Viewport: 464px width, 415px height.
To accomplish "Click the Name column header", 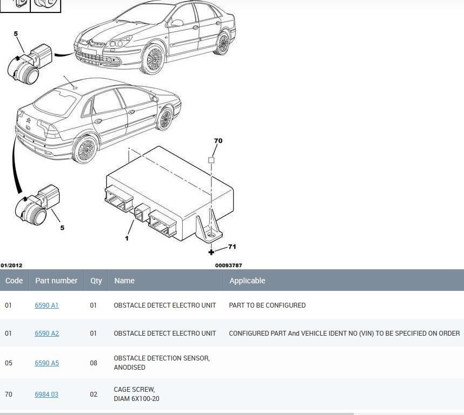I will (x=165, y=280).
